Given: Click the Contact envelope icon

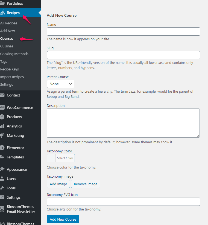Looking at the screenshot, I should tap(2, 95).
